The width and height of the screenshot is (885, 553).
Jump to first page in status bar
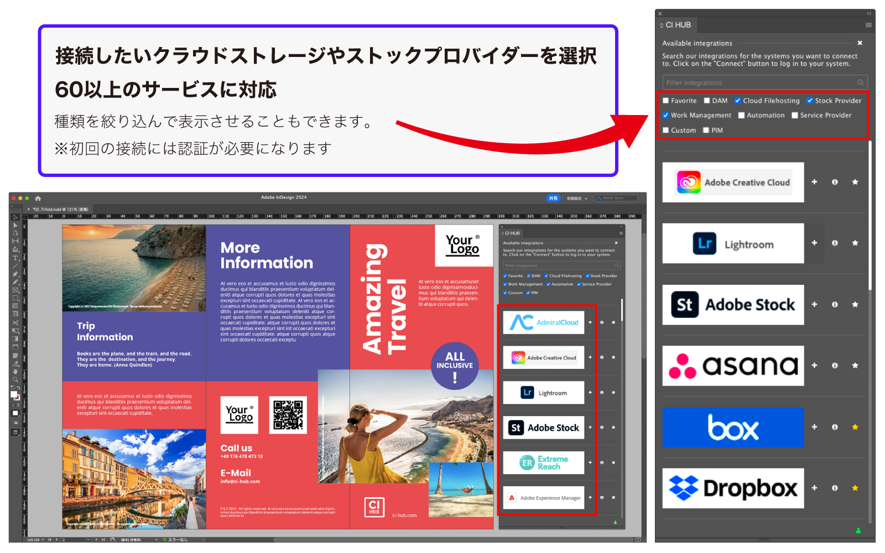point(49,540)
